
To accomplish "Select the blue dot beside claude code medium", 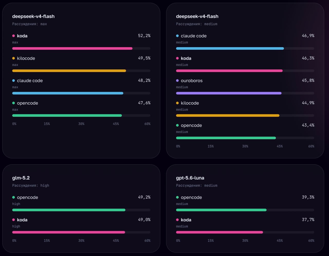I will (177, 36).
